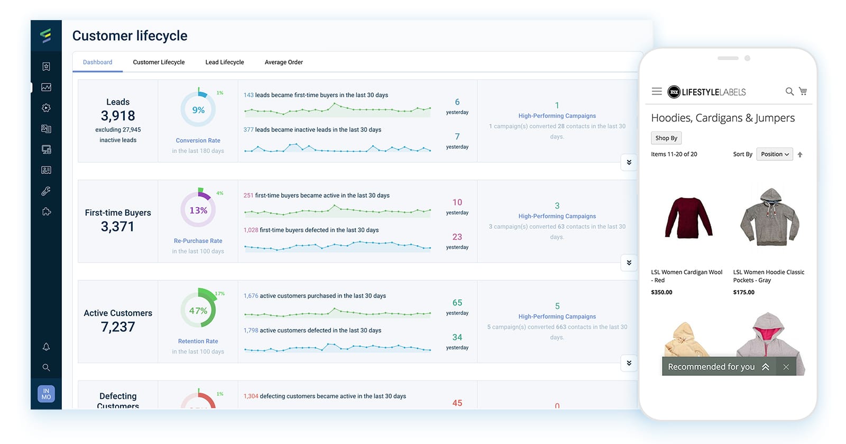Click the 9% conversion donut chart
Image resolution: width=846 pixels, height=444 pixels.
click(198, 110)
